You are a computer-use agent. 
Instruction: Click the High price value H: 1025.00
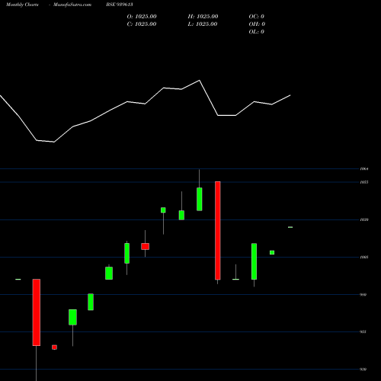tap(203, 17)
